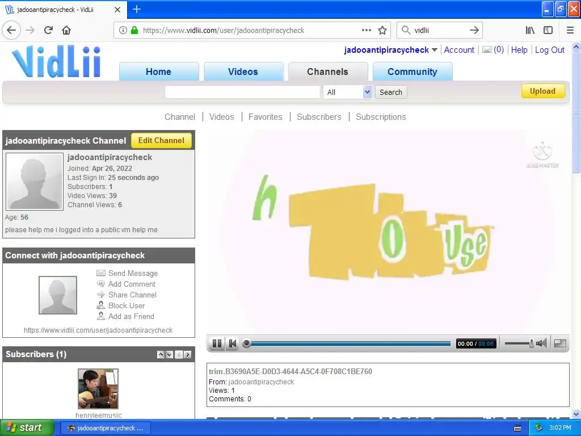Select the jadooantipiracycheck taskbar item

pyautogui.click(x=105, y=428)
